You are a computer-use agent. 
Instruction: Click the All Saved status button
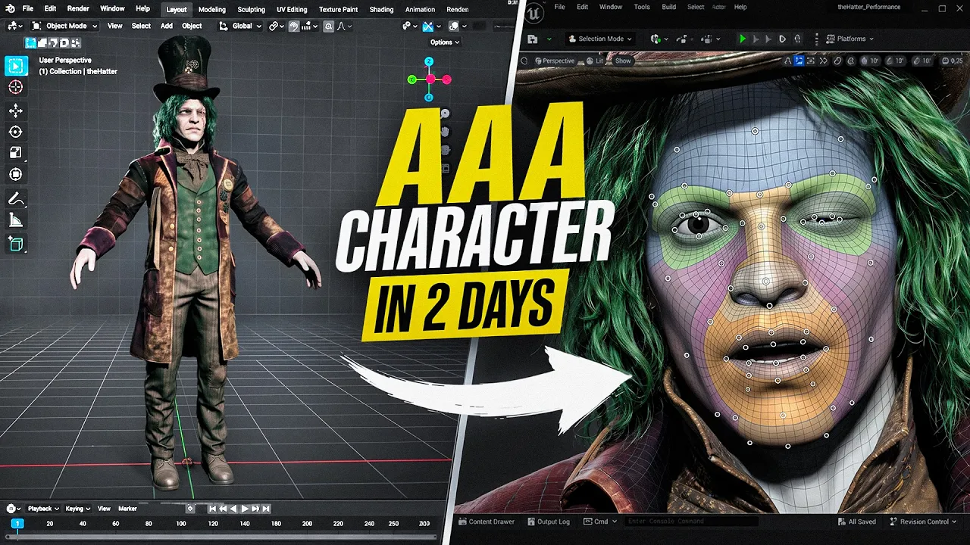coord(857,522)
